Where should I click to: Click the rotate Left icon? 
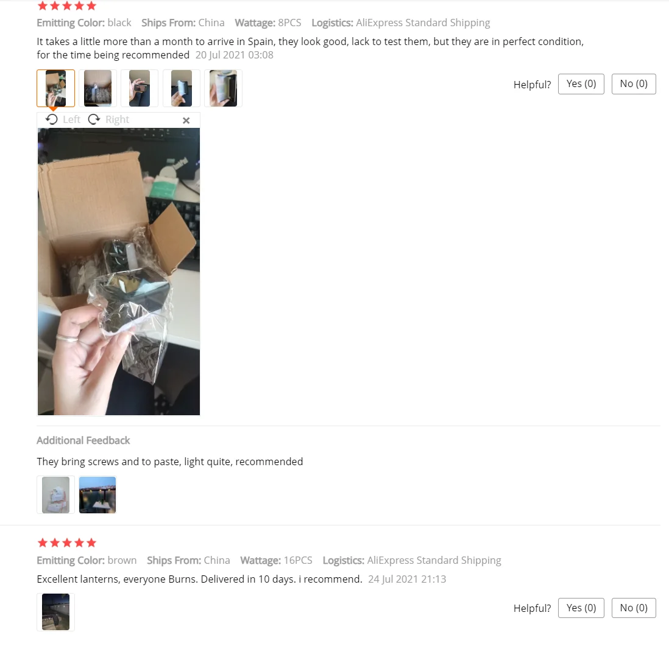(52, 119)
